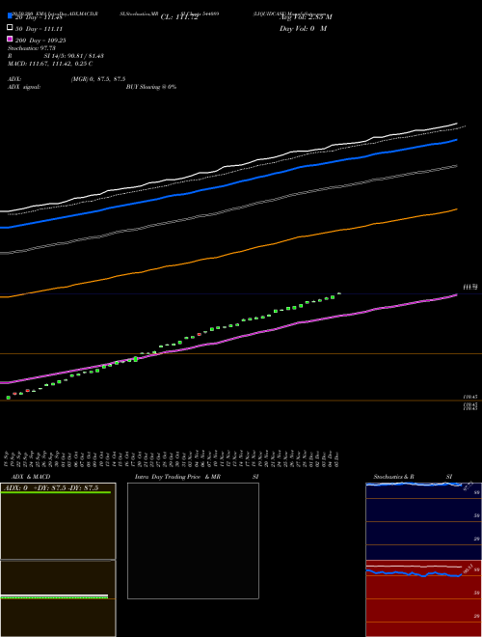
Task: Open the red RSI mini chart panel
Action: pyautogui.click(x=423, y=598)
